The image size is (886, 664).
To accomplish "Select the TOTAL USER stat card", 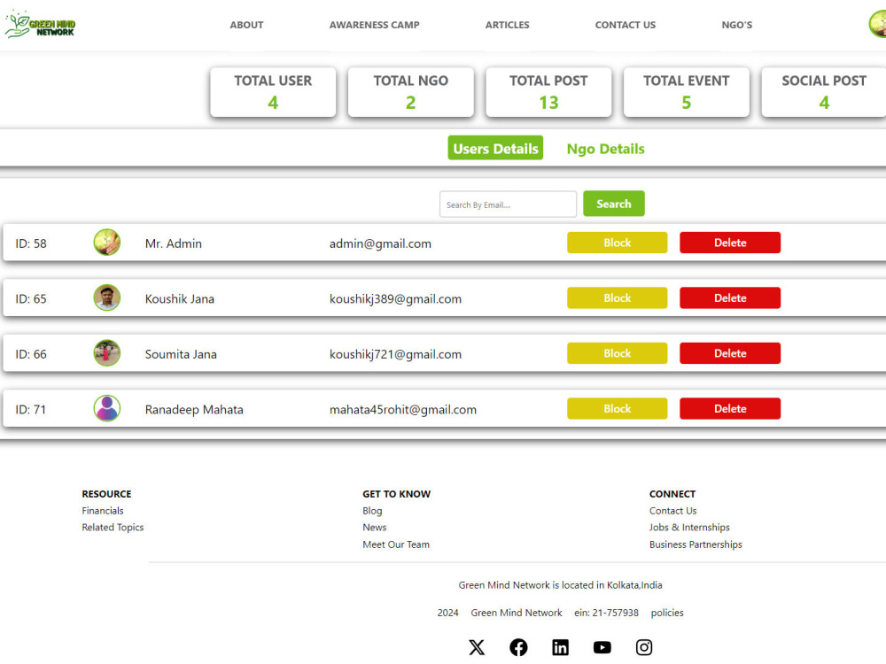I will [273, 92].
